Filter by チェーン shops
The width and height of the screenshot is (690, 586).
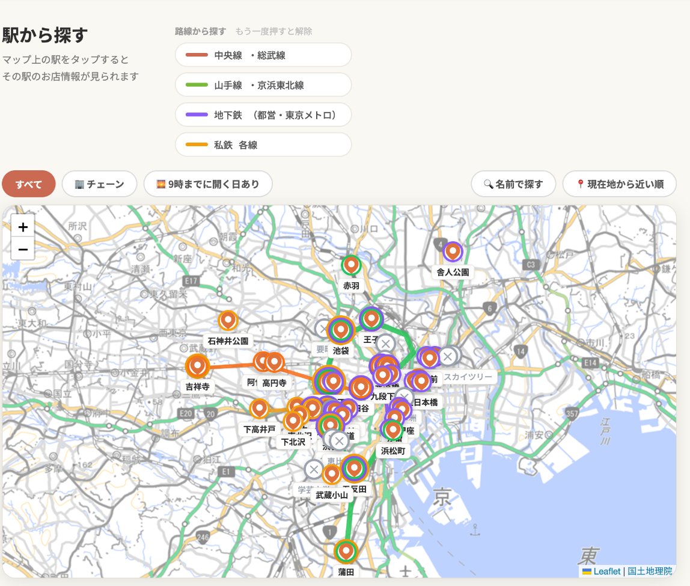point(99,184)
